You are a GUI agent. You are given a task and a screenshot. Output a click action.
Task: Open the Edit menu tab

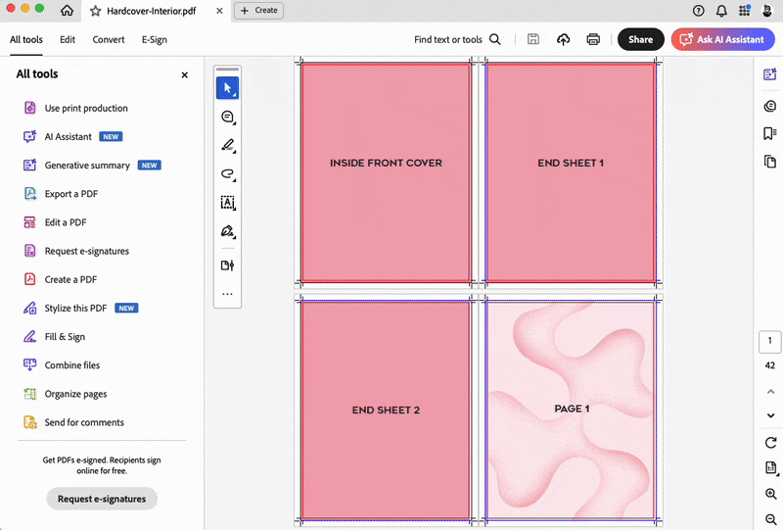coord(68,39)
